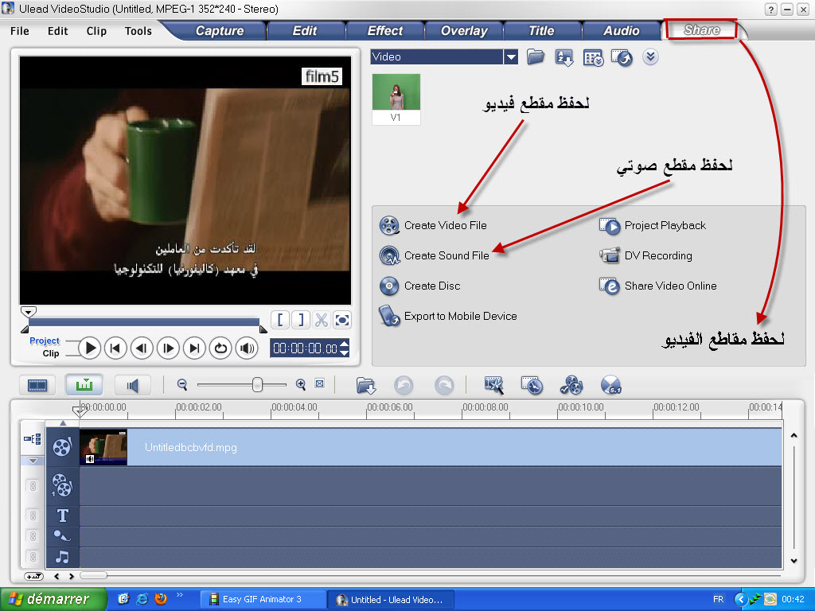
Task: Toggle repeat playback in the preview panel
Action: pyautogui.click(x=220, y=348)
